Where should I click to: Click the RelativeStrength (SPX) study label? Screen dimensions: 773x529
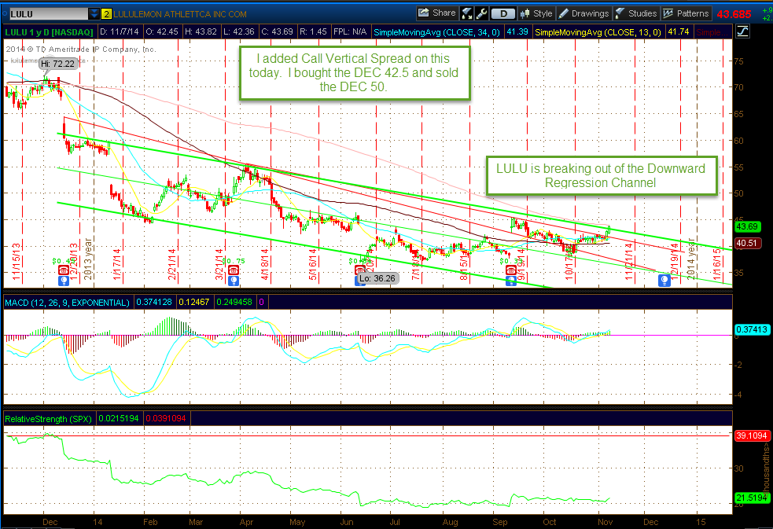(x=48, y=419)
